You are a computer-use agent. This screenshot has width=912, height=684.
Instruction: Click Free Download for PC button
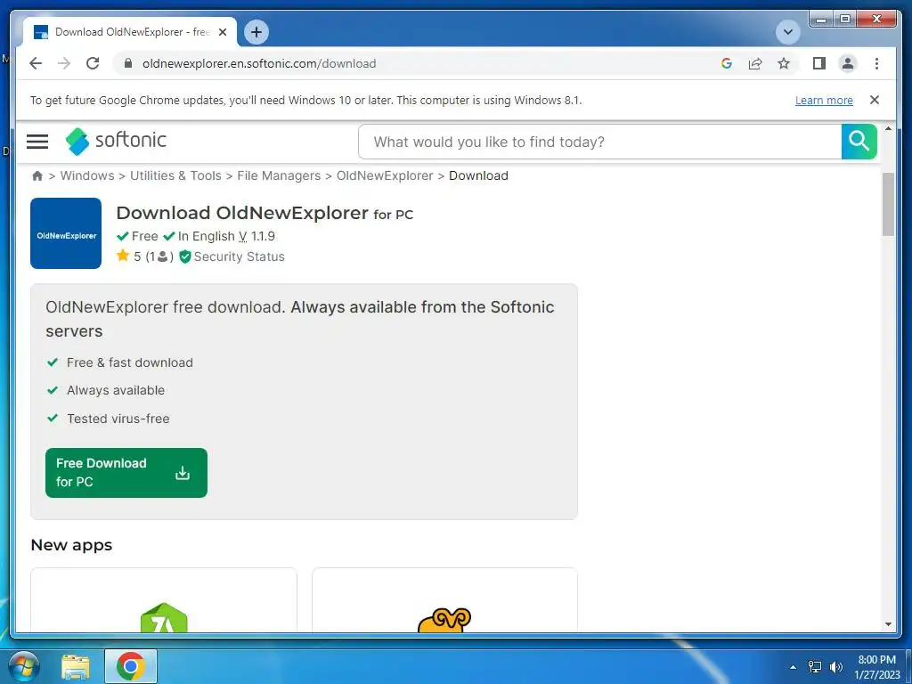[126, 472]
